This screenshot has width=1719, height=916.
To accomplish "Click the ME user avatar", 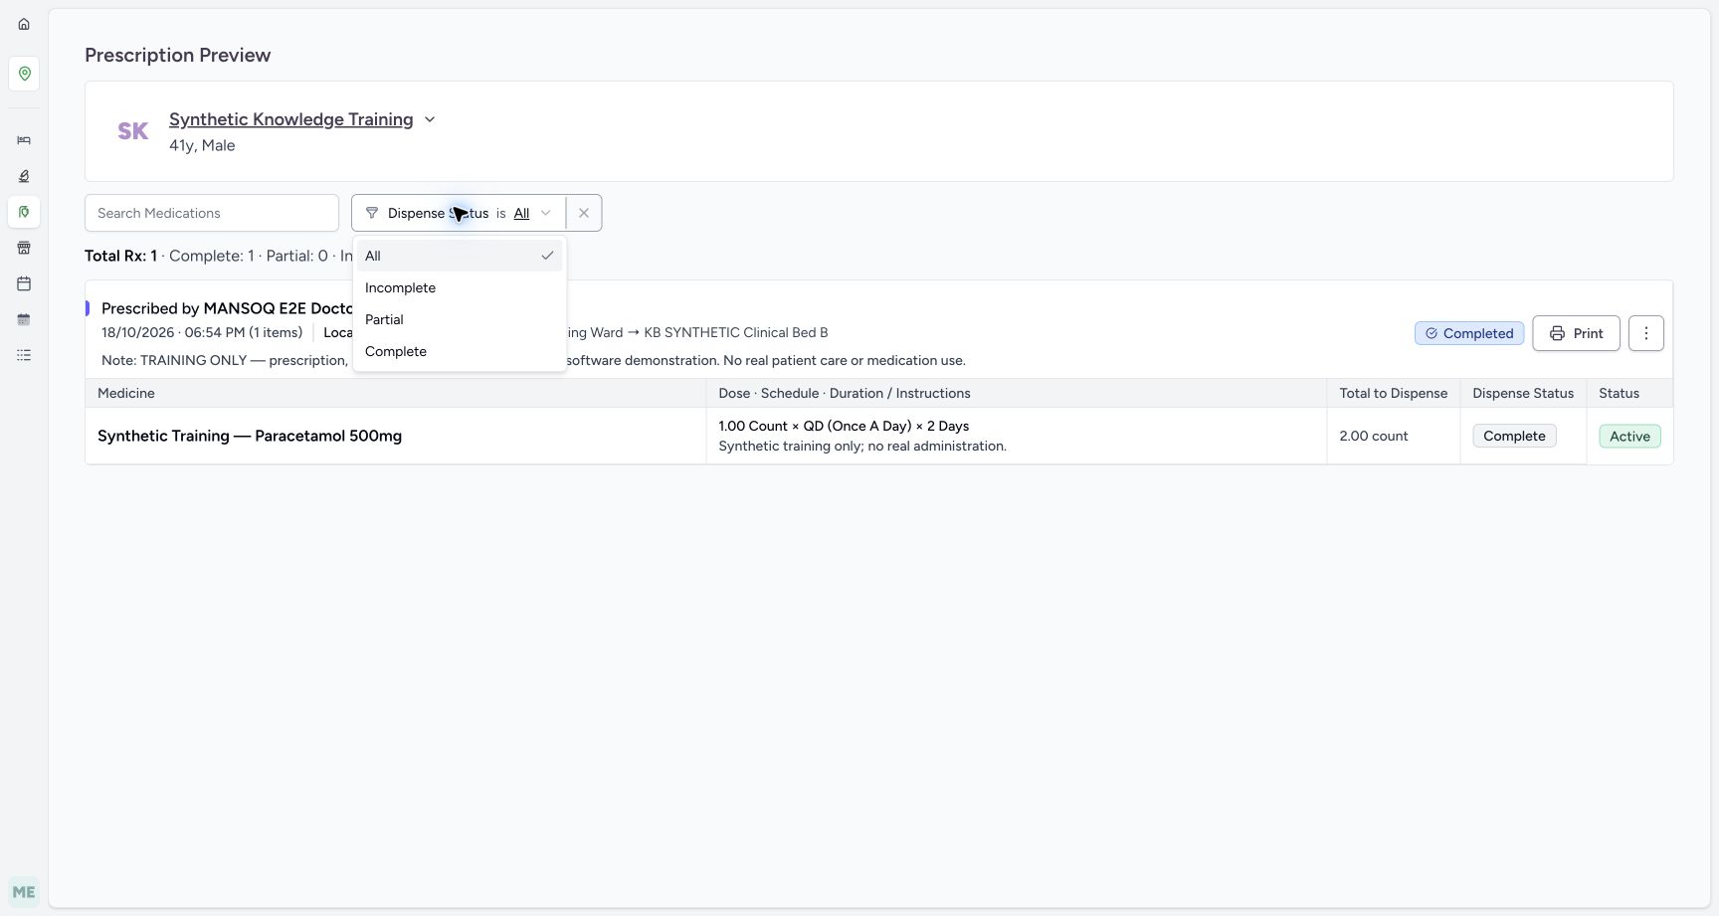I will (24, 892).
